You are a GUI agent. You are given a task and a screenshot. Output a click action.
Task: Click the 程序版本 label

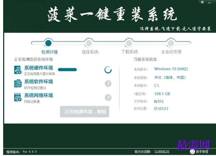click(x=13, y=152)
